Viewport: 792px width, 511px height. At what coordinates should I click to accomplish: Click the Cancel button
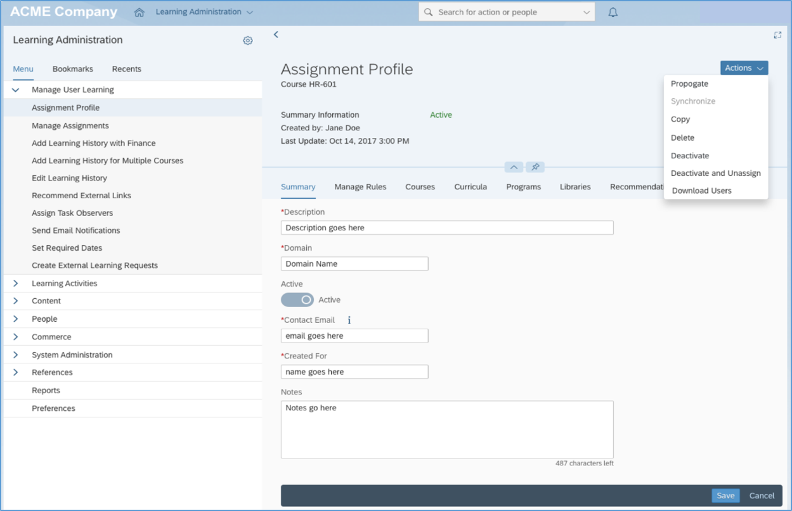[x=762, y=496]
